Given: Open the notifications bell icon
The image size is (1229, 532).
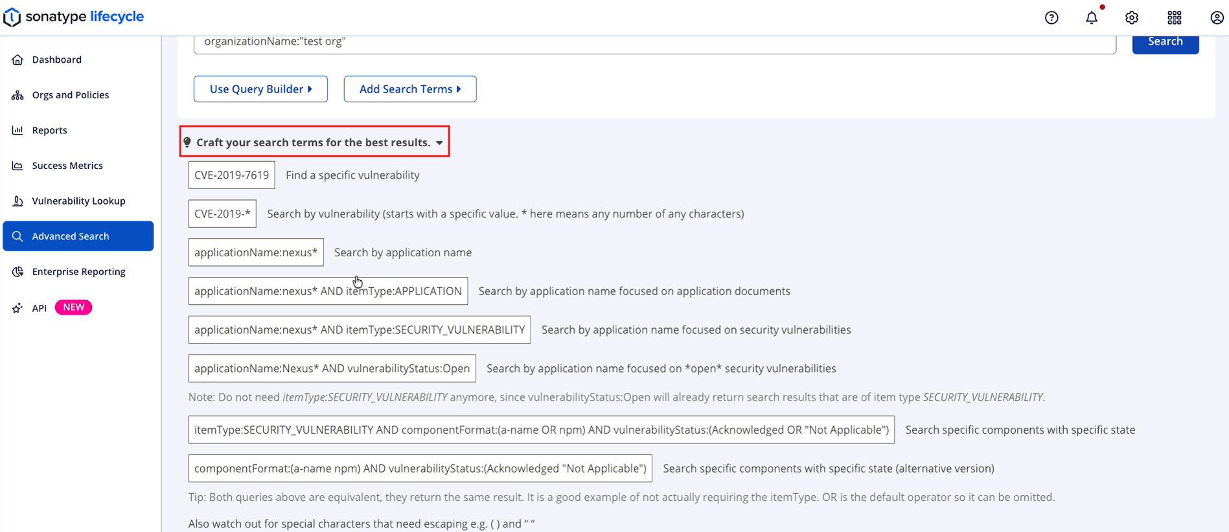Looking at the screenshot, I should point(1092,17).
